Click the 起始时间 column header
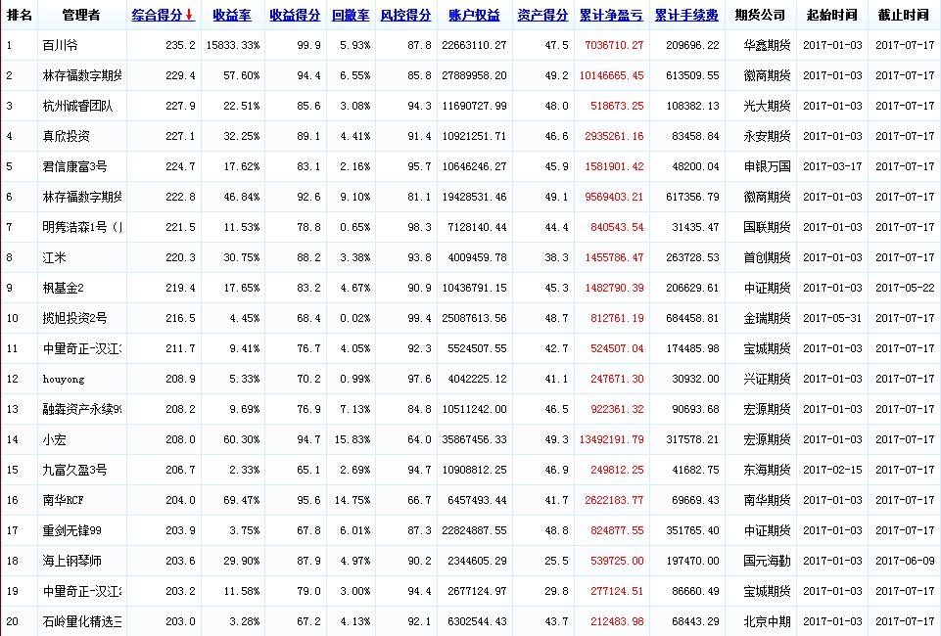Screen dimensions: 941x636 [831, 15]
